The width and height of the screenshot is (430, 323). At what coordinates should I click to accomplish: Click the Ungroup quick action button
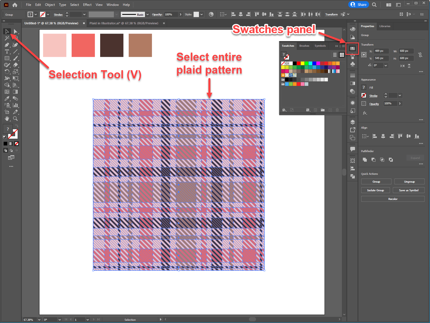pyautogui.click(x=409, y=182)
